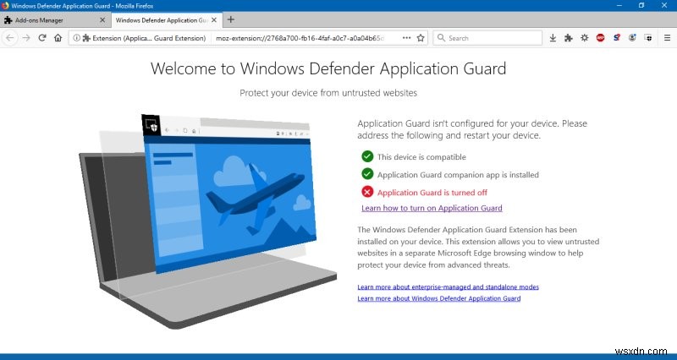The width and height of the screenshot is (677, 360).
Task: Switch to the Add-ons Manager tab
Action: pyautogui.click(x=55, y=19)
